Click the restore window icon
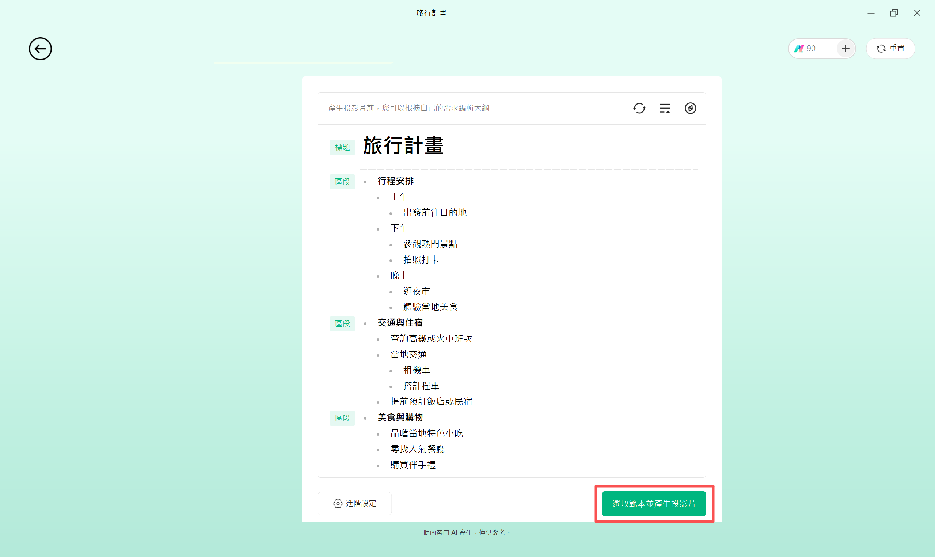This screenshot has width=935, height=557. point(894,13)
